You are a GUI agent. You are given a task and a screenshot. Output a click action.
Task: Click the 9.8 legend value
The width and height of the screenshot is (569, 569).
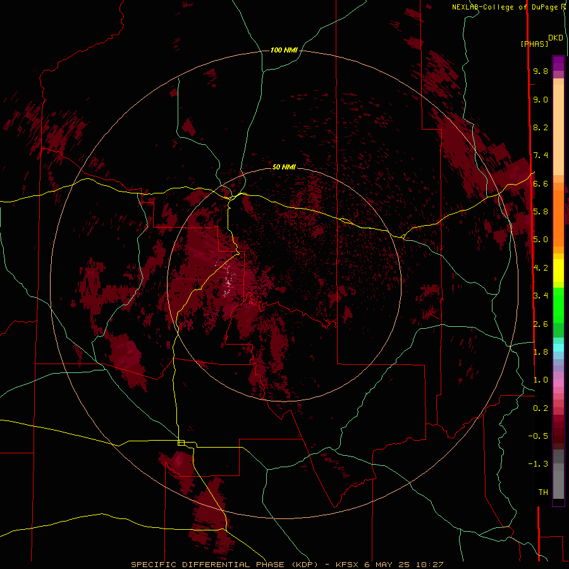pos(541,71)
